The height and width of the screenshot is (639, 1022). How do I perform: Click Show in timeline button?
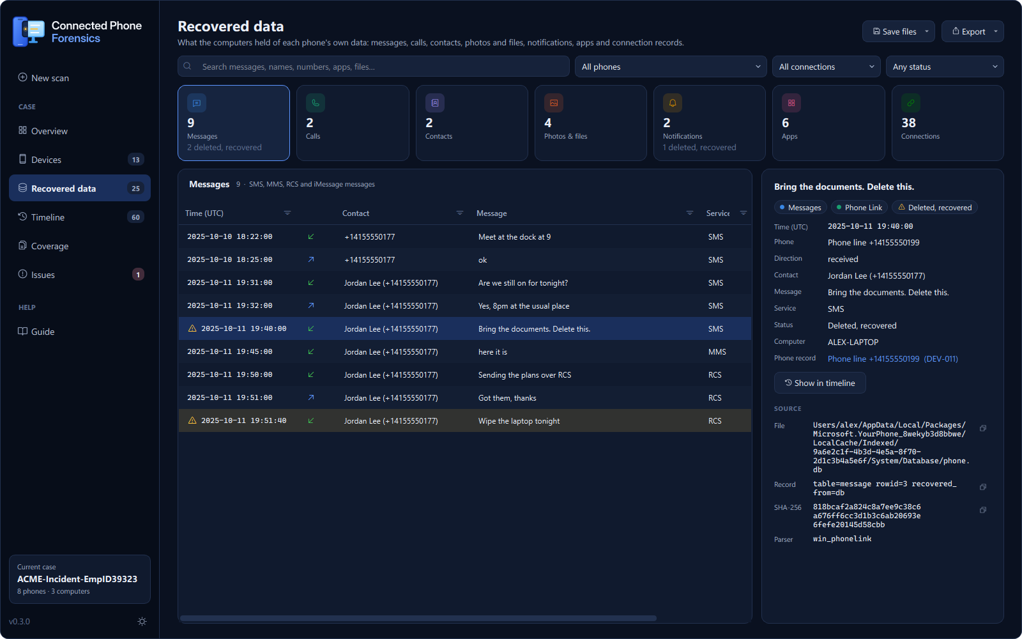click(820, 383)
